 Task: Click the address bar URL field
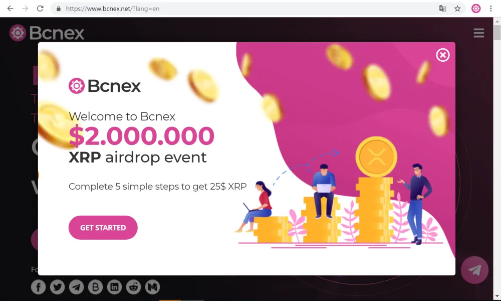click(243, 9)
